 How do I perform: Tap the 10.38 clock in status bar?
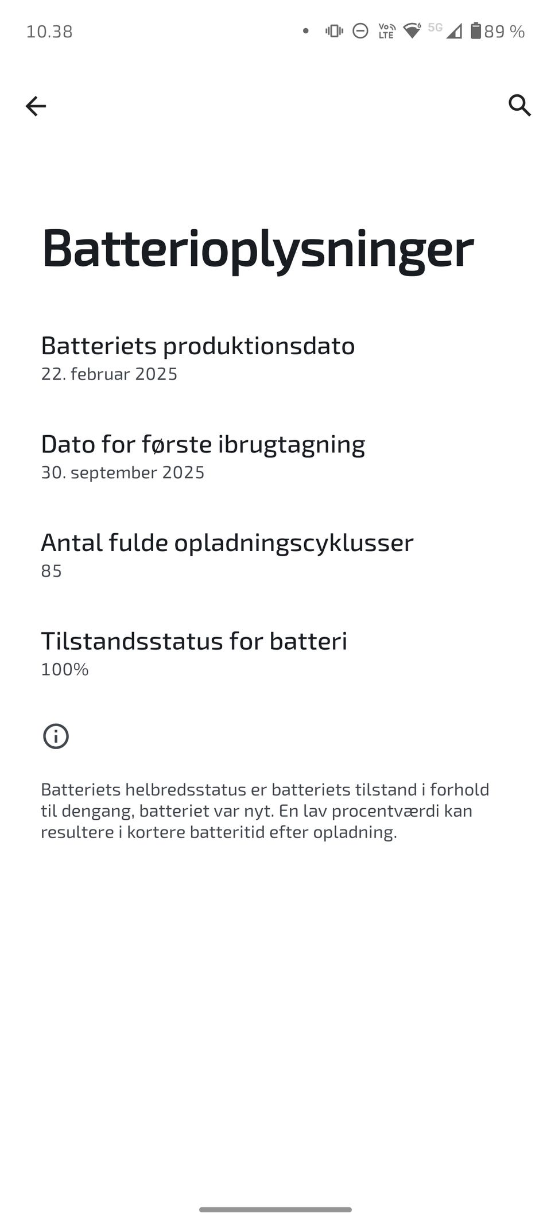click(49, 32)
